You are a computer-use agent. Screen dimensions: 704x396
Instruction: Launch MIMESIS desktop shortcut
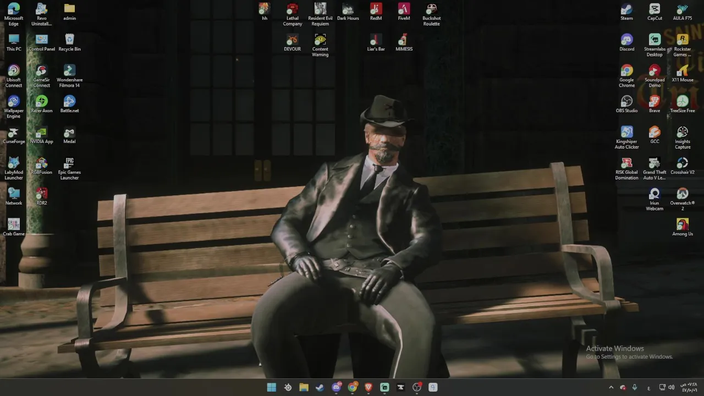404,42
